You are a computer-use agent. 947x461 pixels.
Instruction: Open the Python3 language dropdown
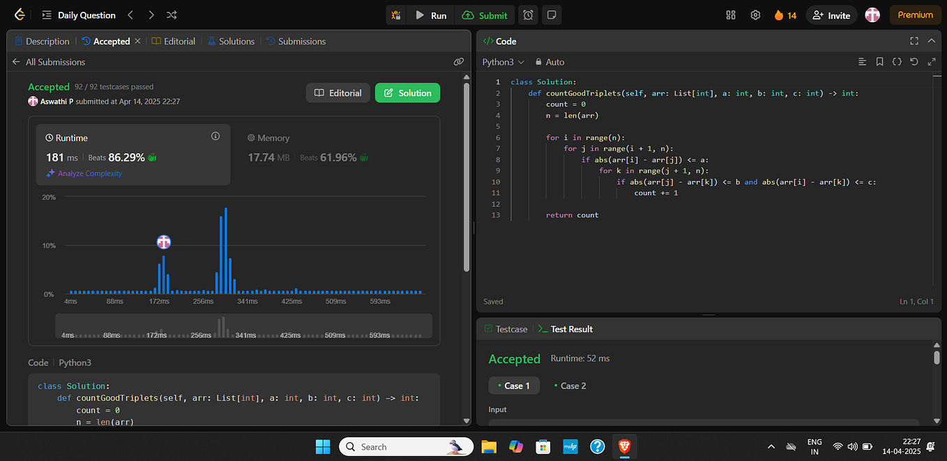(x=502, y=62)
